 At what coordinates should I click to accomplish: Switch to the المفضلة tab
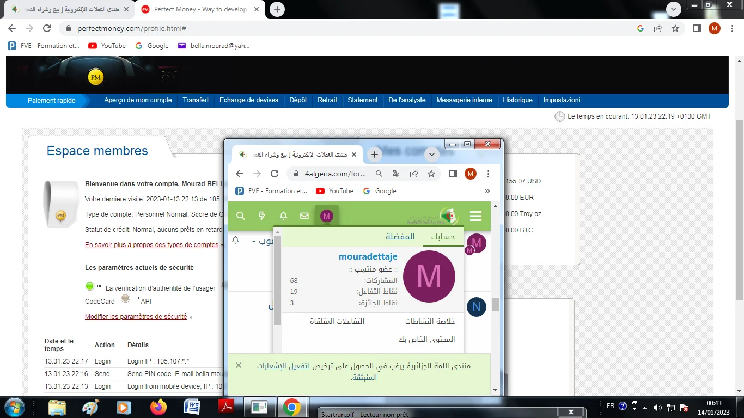tap(400, 237)
